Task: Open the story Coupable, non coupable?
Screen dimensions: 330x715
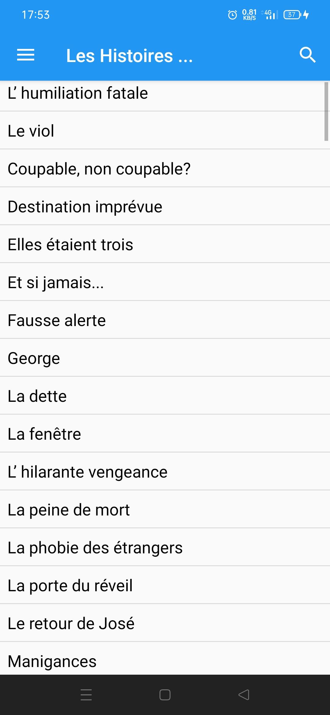Action: click(165, 168)
